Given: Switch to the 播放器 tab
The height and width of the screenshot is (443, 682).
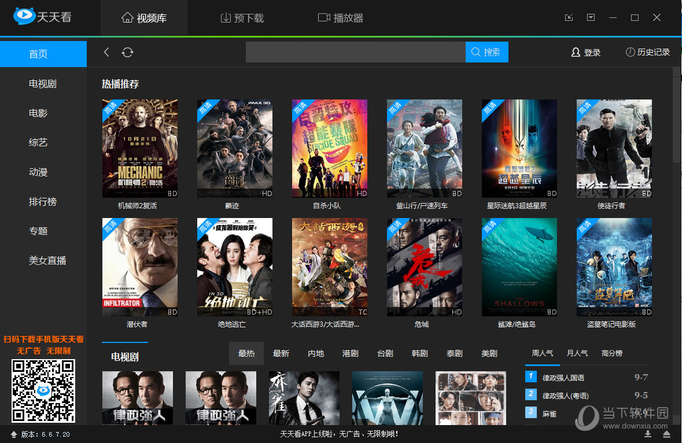Looking at the screenshot, I should 341,18.
